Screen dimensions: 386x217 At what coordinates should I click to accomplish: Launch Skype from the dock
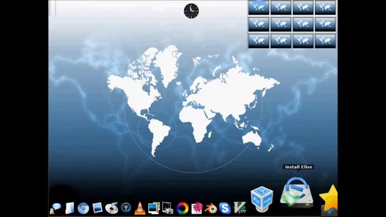pos(225,208)
